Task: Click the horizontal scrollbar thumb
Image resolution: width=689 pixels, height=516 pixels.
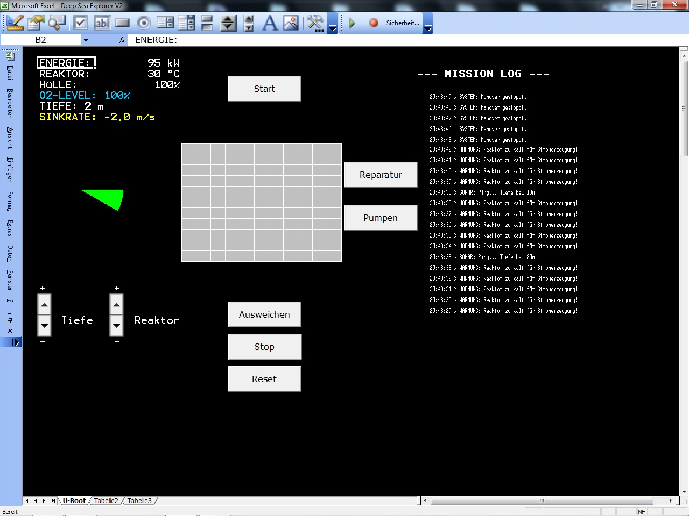Action: pos(542,500)
